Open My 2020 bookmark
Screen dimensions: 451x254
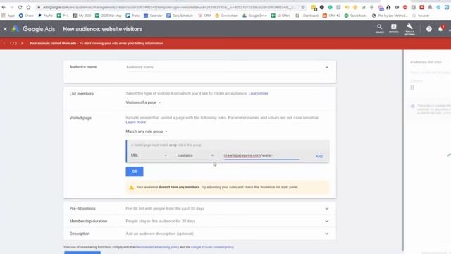82,16
